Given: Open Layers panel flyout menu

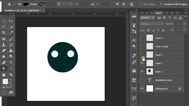Looking at the screenshot, I should (x=185, y=13).
